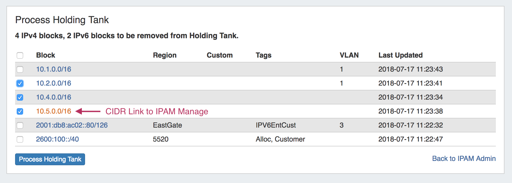The image size is (512, 183).
Task: Click the Process Holding Tank button
Action: click(x=50, y=159)
